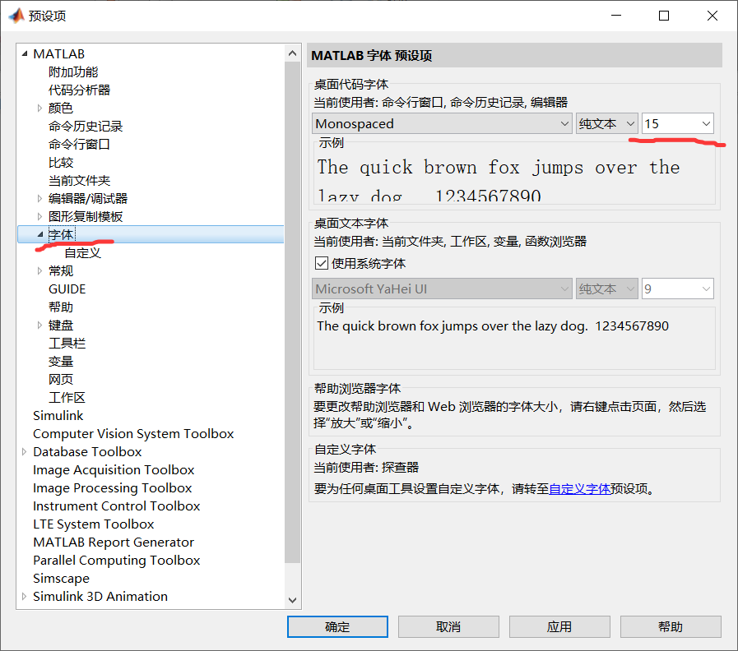
Task: Select 工作区 in the tree
Action: (67, 397)
